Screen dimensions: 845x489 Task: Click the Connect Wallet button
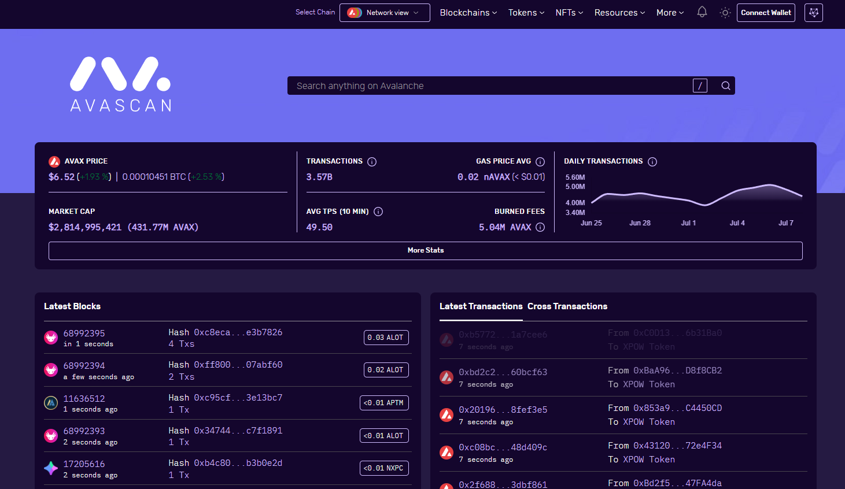[766, 13]
